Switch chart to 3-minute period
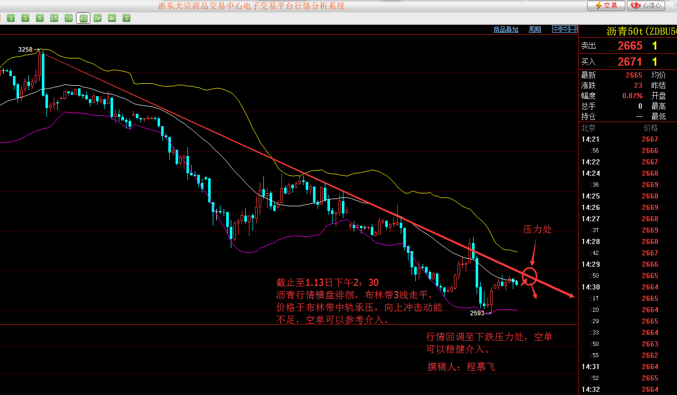677x395 pixels. point(25,18)
